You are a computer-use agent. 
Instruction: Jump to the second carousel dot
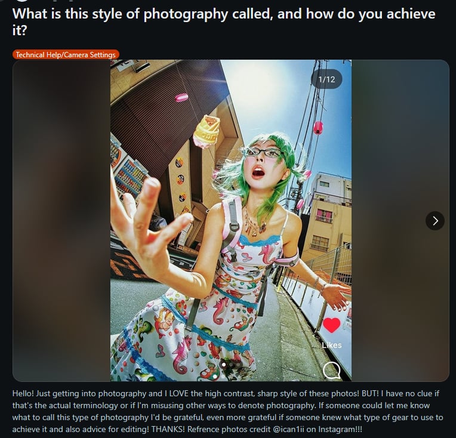click(x=231, y=365)
